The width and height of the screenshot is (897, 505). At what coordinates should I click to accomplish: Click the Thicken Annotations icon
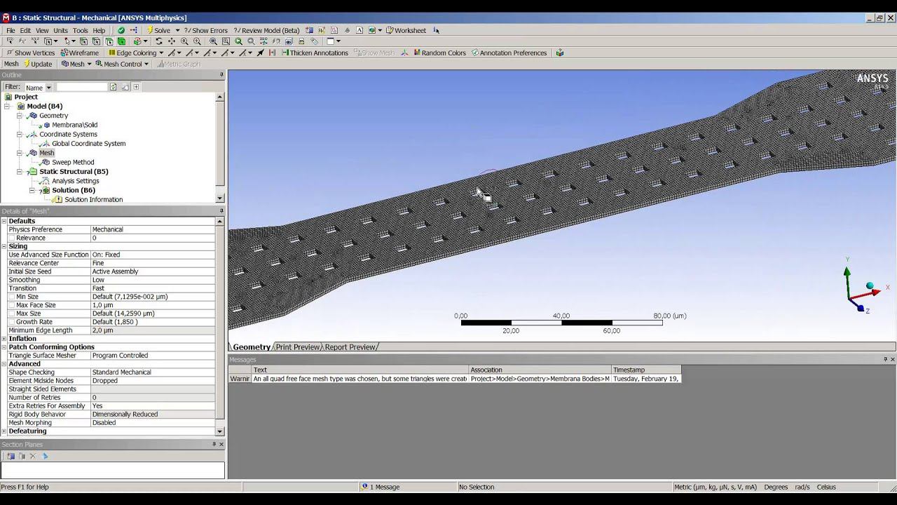click(x=285, y=53)
